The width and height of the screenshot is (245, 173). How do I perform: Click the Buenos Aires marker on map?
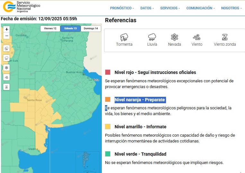(83, 74)
